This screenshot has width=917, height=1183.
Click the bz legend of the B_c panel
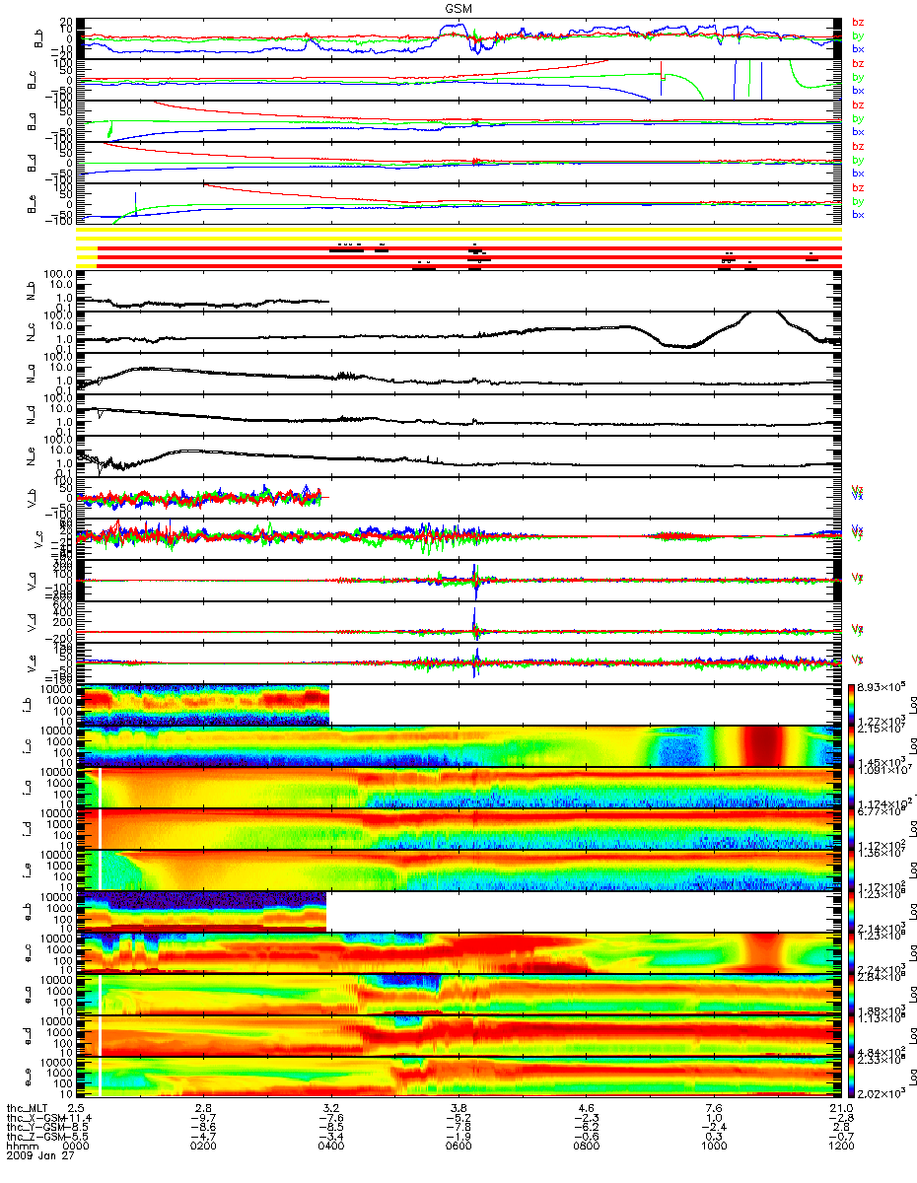coord(858,63)
